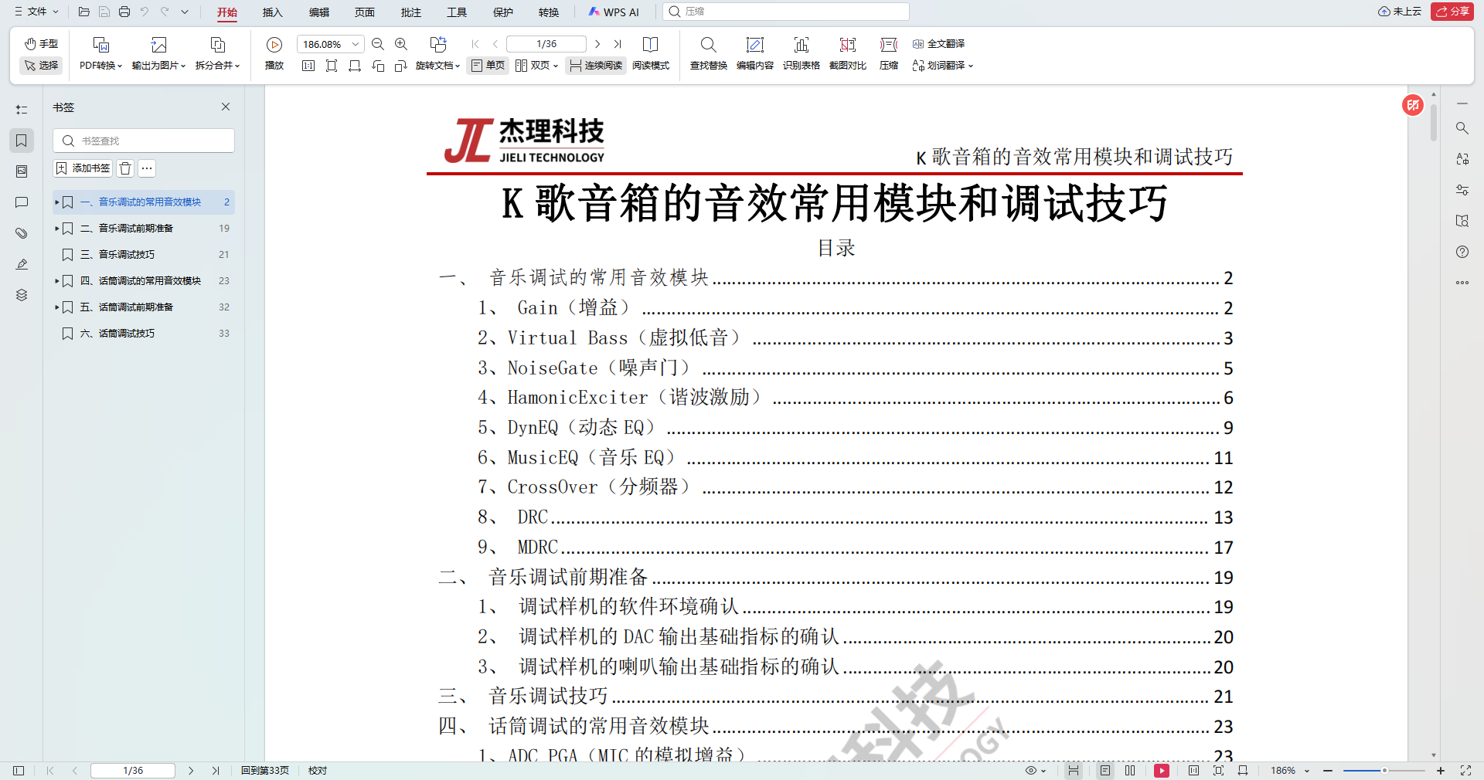Open the 阅读模式 reading mode
The height and width of the screenshot is (780, 1484).
651,53
